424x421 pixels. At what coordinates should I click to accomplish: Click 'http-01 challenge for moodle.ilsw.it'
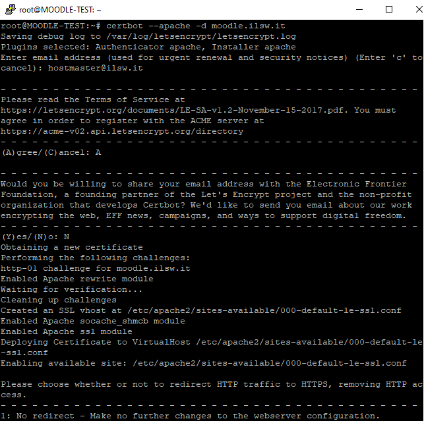(x=96, y=268)
